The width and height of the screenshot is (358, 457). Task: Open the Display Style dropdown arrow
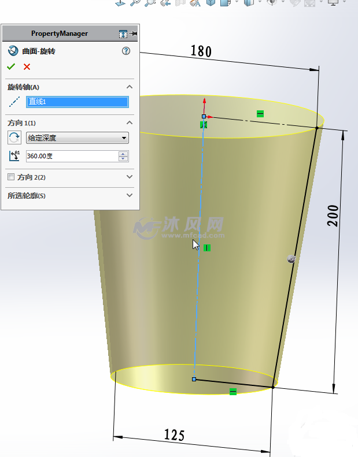point(260,2)
